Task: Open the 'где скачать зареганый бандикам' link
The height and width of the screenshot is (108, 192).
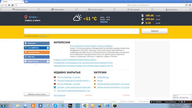Action: (74, 91)
